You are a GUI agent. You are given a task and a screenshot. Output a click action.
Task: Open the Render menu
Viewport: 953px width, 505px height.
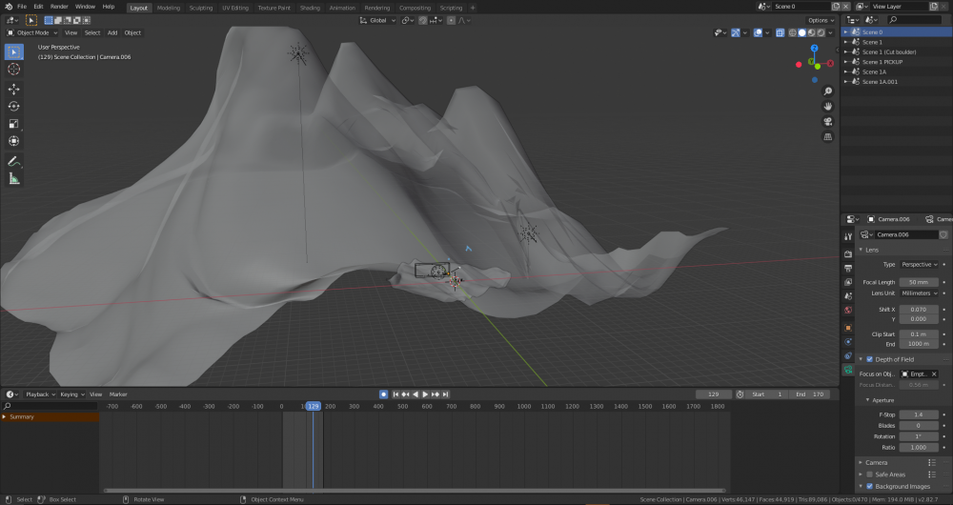[59, 7]
